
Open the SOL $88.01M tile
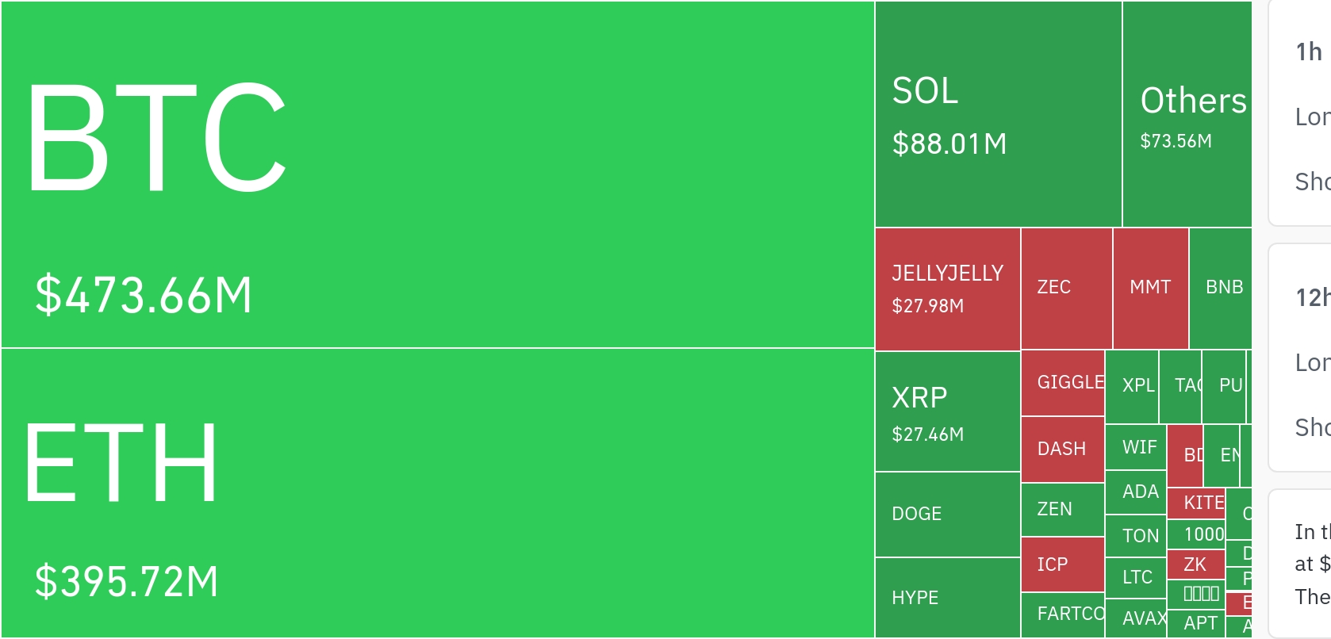998,114
